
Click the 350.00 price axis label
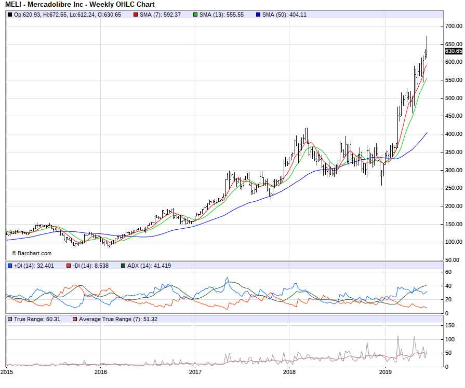coord(454,152)
